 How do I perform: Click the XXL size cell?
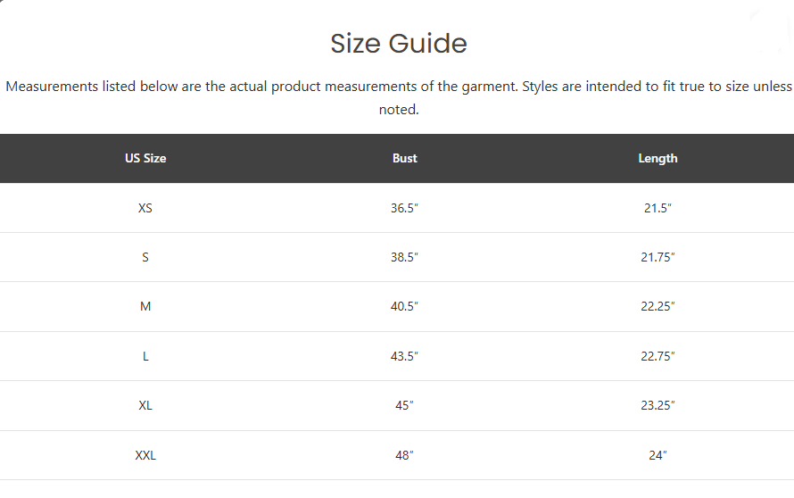[145, 455]
